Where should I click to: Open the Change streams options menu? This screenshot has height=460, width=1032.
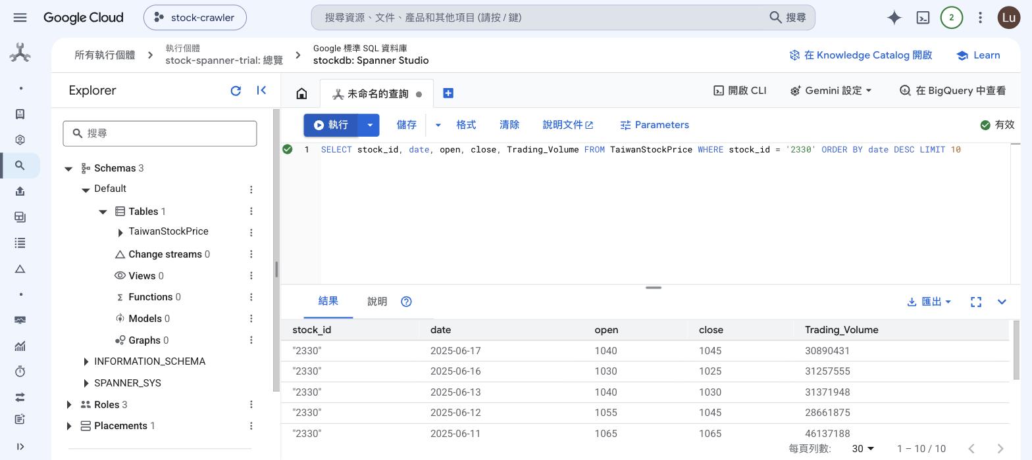251,254
